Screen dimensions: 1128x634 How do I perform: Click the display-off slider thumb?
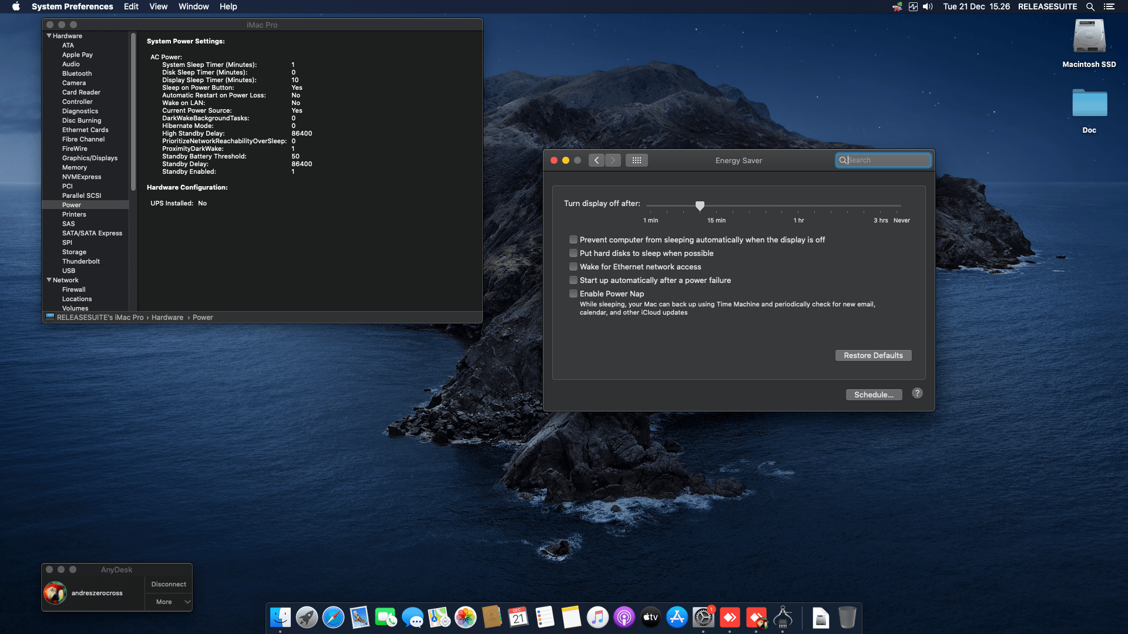[700, 205]
